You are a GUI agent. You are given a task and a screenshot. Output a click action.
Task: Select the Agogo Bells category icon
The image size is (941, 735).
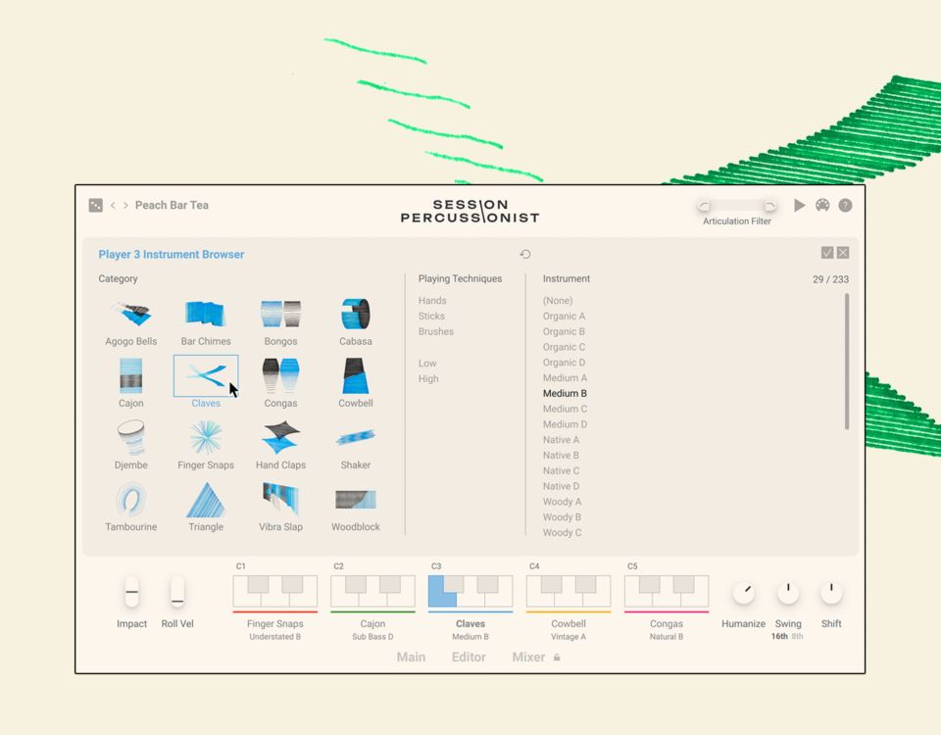pyautogui.click(x=130, y=316)
